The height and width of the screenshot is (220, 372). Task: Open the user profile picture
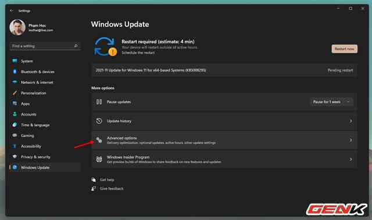(17, 27)
